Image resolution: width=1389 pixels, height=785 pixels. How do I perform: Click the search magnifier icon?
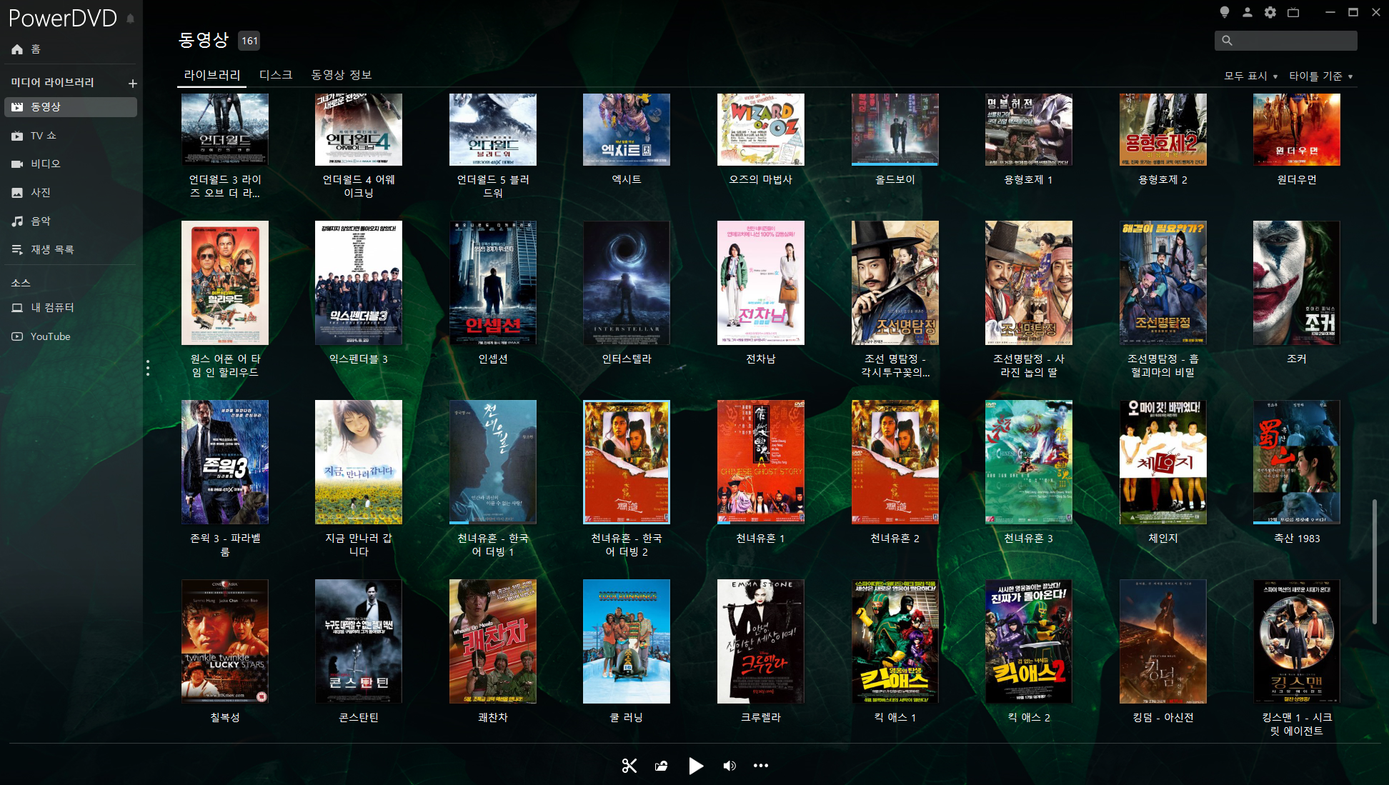pyautogui.click(x=1227, y=41)
